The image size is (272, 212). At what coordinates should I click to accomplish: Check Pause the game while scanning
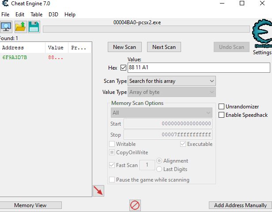point(112,180)
